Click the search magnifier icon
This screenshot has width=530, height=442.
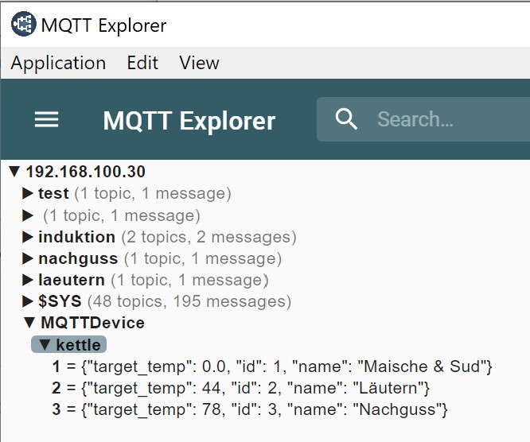[347, 119]
